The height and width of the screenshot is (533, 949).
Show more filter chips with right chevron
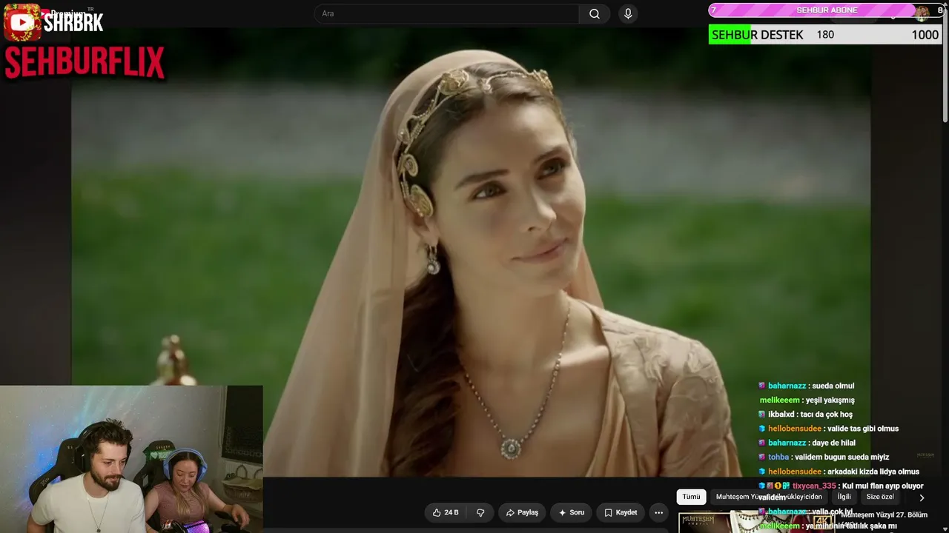click(922, 497)
